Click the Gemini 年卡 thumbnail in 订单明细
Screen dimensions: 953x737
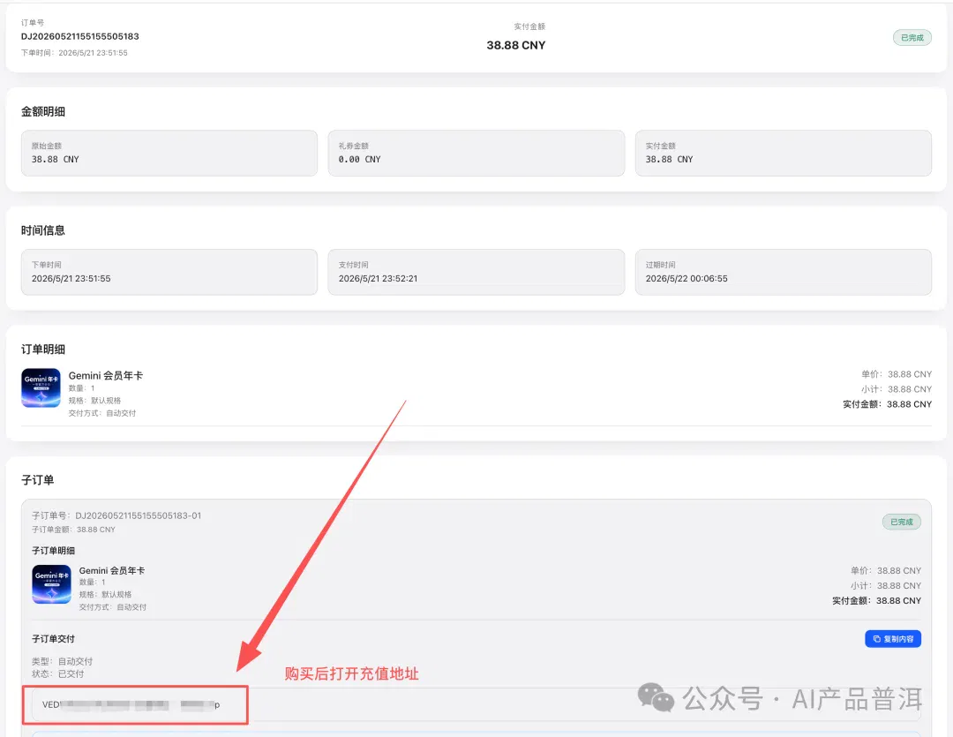tap(41, 388)
